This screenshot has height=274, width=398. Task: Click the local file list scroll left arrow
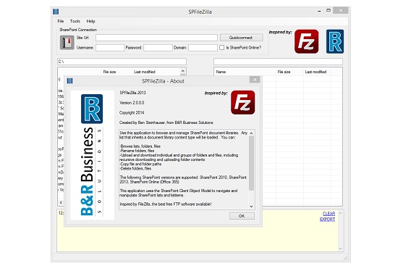coord(61,202)
